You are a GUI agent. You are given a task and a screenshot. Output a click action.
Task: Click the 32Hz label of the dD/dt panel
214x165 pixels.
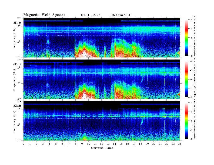(x=20, y=60)
